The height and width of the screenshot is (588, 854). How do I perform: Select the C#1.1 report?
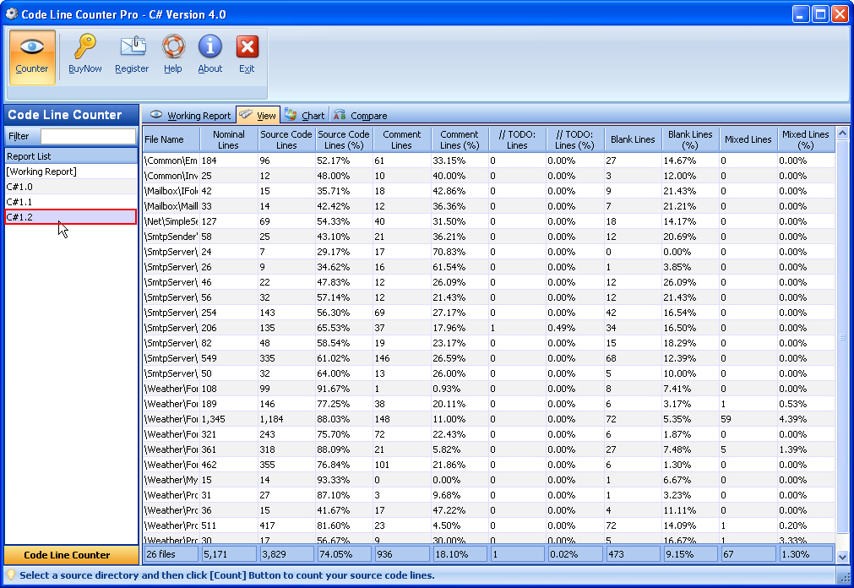tap(71, 202)
